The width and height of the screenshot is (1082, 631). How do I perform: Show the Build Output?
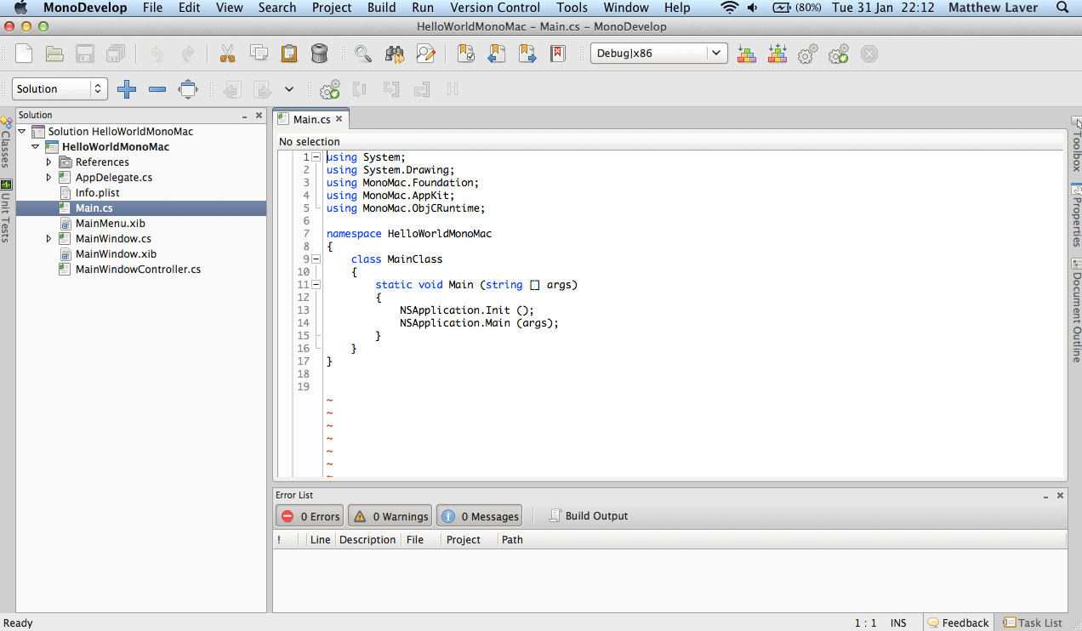(x=589, y=515)
